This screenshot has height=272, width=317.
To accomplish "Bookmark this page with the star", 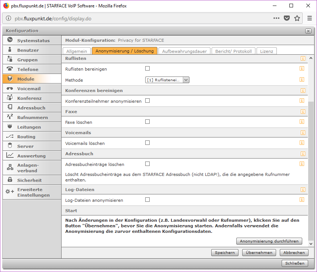I will 297,18.
